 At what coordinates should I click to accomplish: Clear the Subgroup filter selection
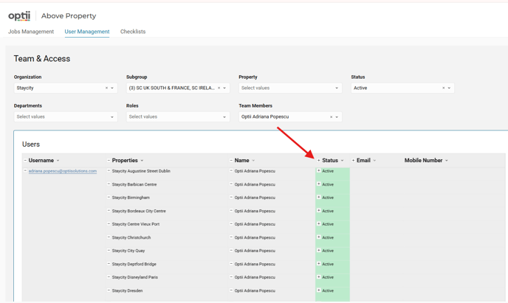coord(219,88)
